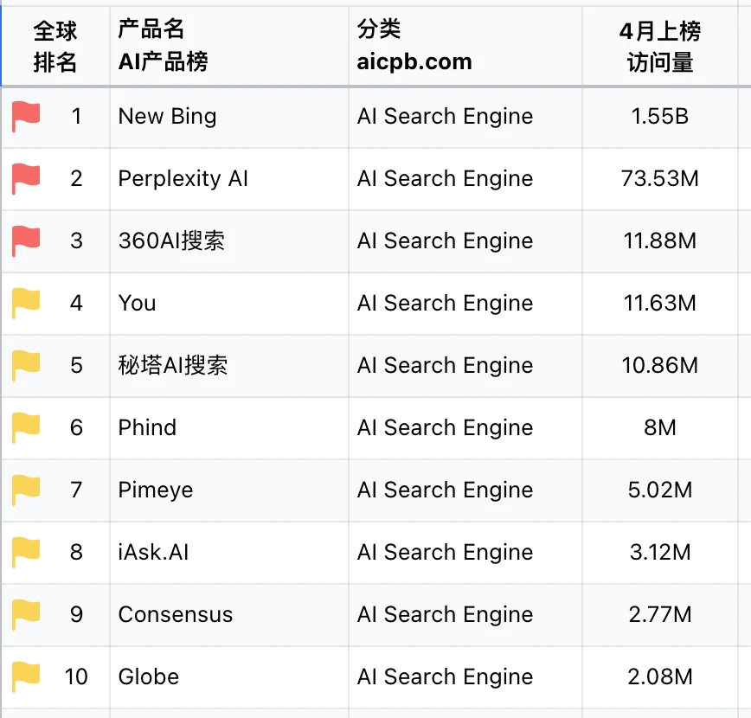Click the yellow flag beside rank 6

click(26, 428)
